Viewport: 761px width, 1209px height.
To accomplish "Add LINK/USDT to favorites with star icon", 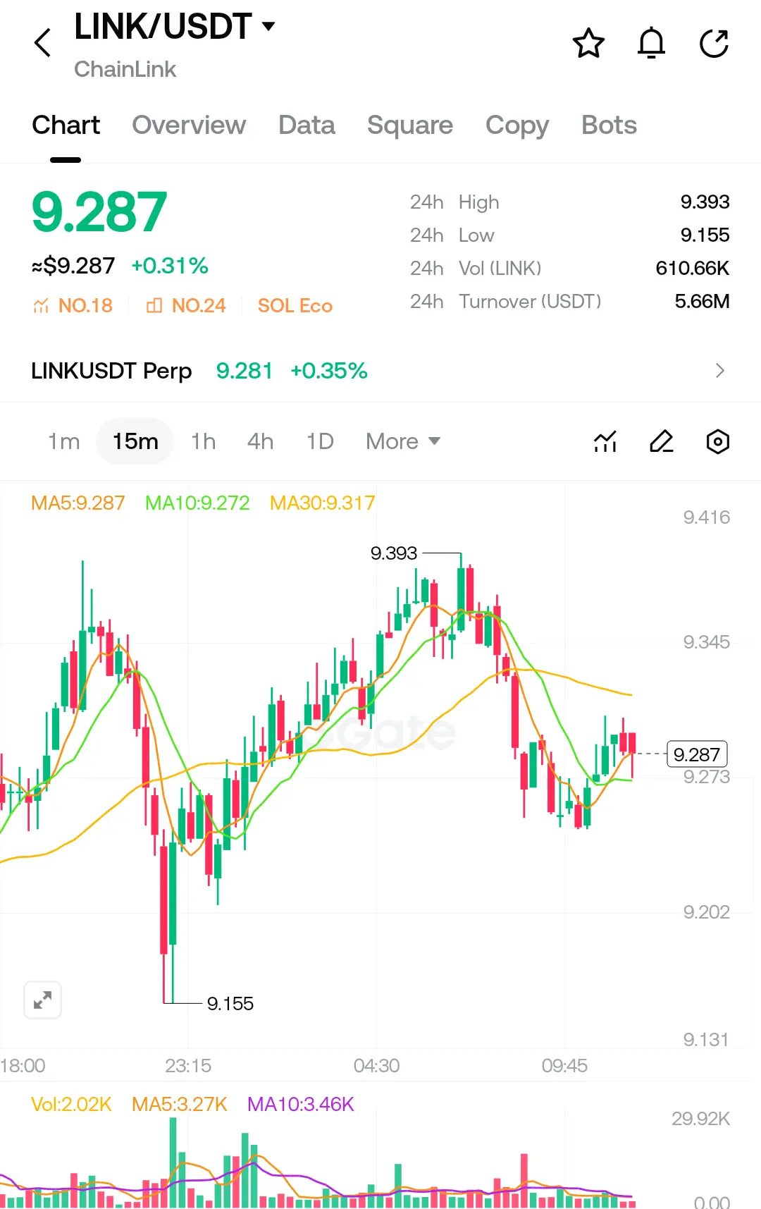I will pos(588,43).
